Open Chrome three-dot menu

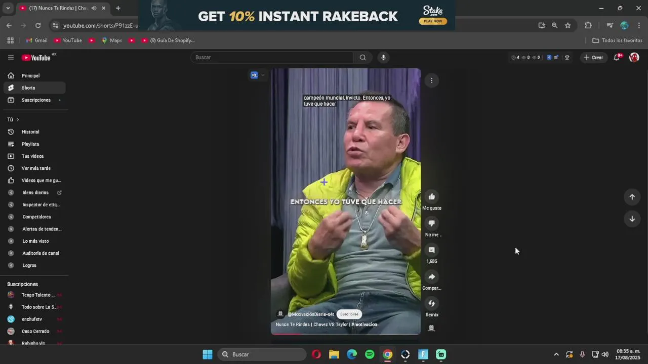coord(639,25)
